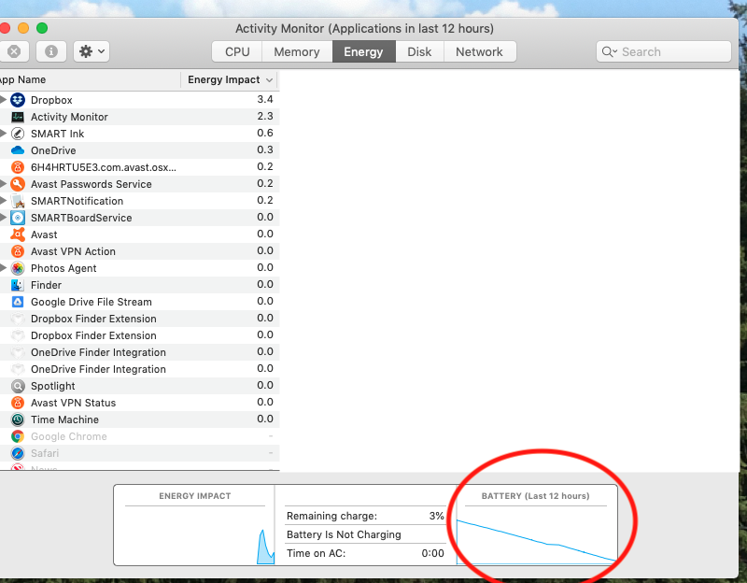
Task: Click the Time on AC 0:00 value
Action: tap(432, 553)
